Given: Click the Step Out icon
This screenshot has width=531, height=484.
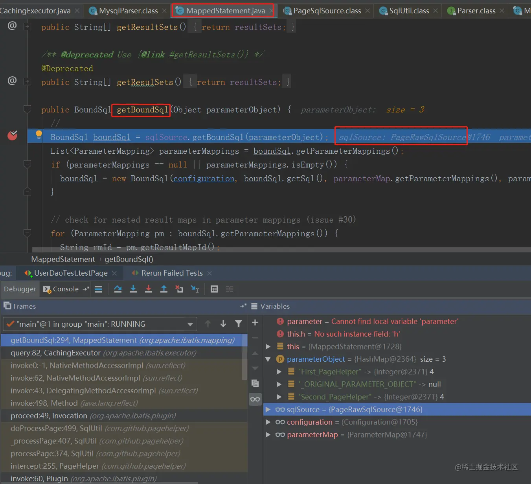Looking at the screenshot, I should pos(164,289).
